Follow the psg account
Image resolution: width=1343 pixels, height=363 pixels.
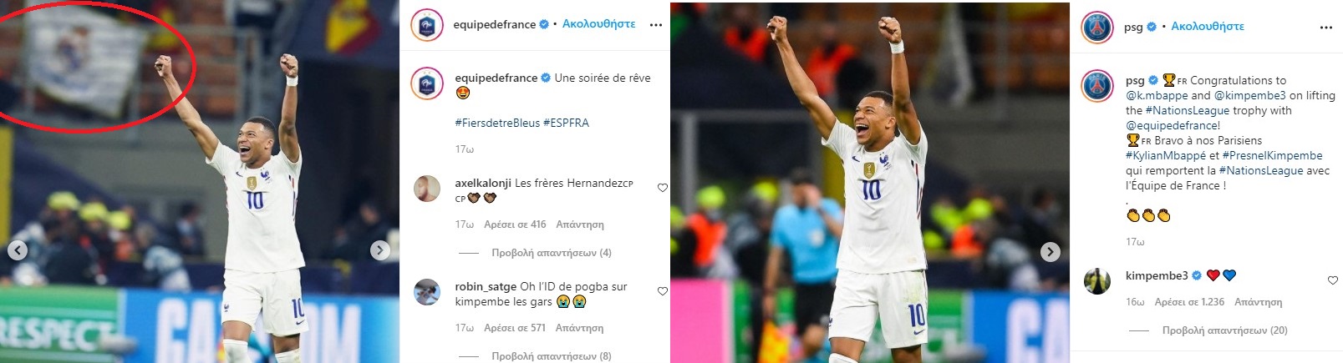[1208, 27]
